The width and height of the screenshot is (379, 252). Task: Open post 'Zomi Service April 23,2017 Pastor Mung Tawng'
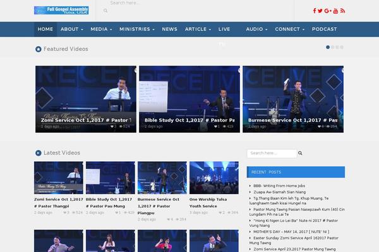[294, 249]
